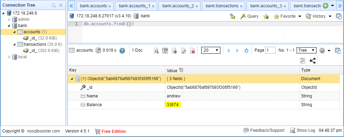The height and width of the screenshot is (137, 344).
Task: Open the page size dropdown showing 20
Action: [x=211, y=50]
